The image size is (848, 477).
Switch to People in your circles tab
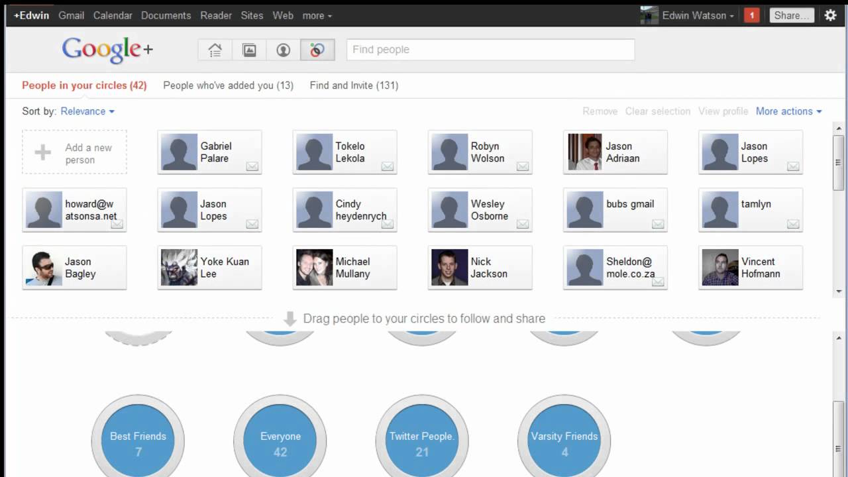84,85
